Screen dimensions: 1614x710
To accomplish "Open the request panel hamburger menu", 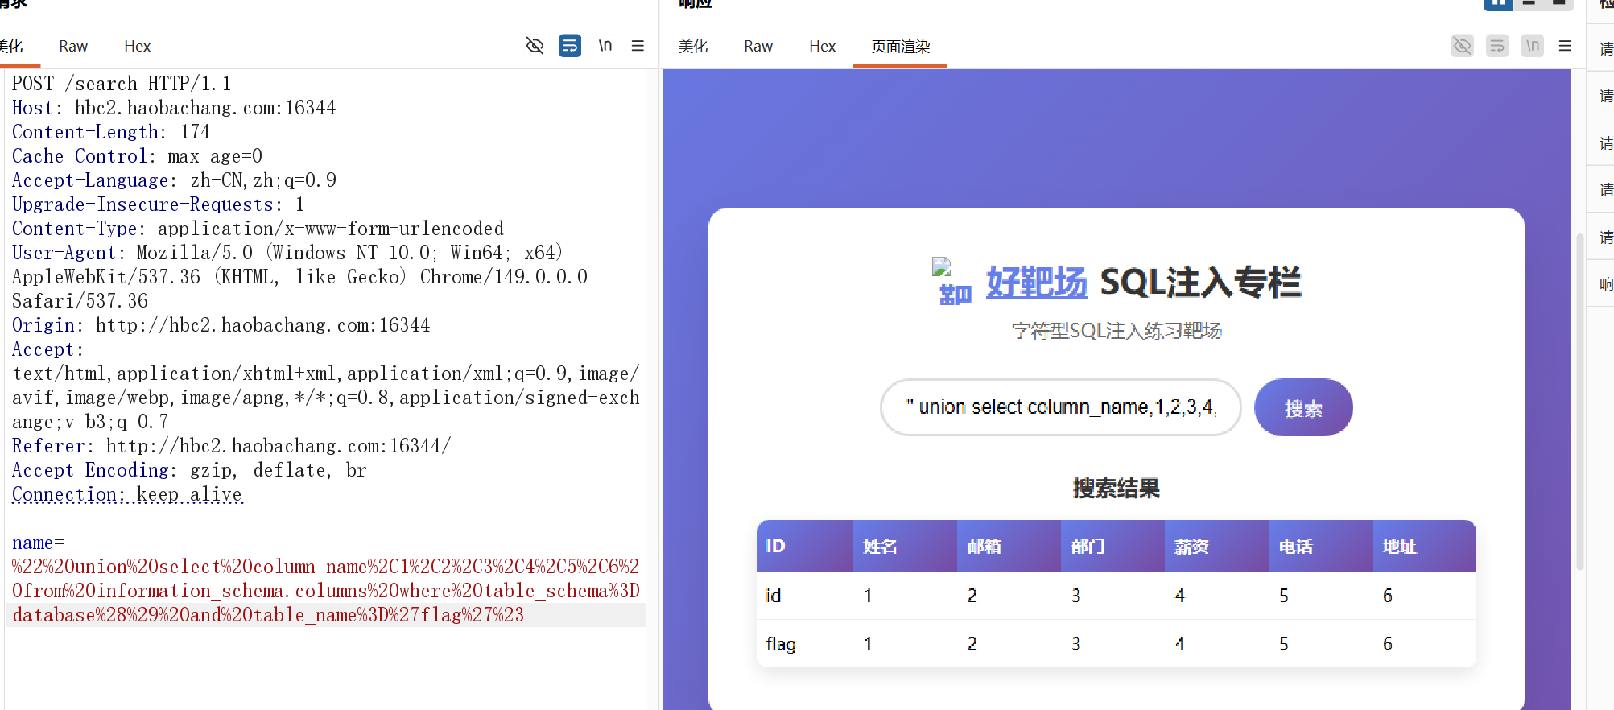I will click(638, 46).
